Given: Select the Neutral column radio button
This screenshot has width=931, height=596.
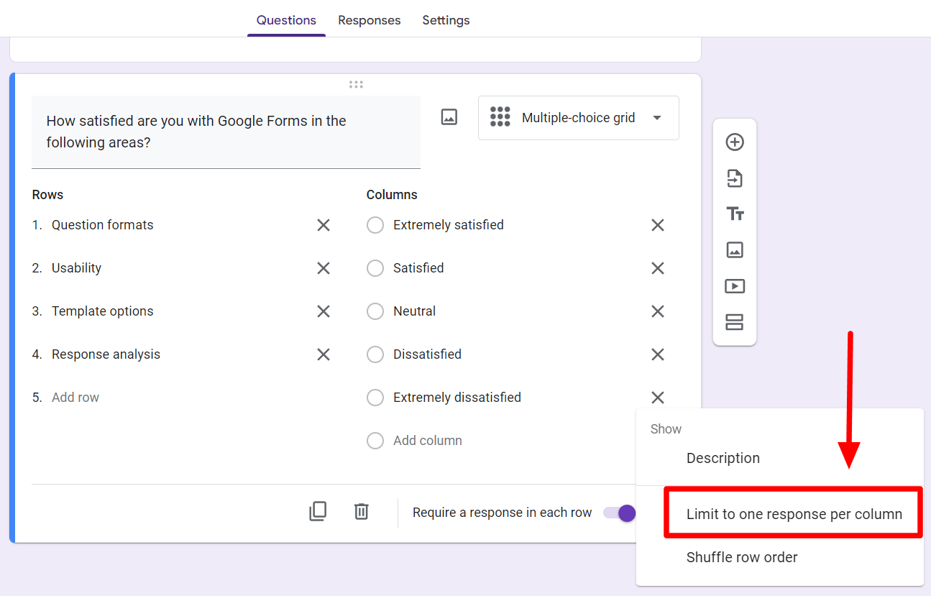Looking at the screenshot, I should point(375,311).
